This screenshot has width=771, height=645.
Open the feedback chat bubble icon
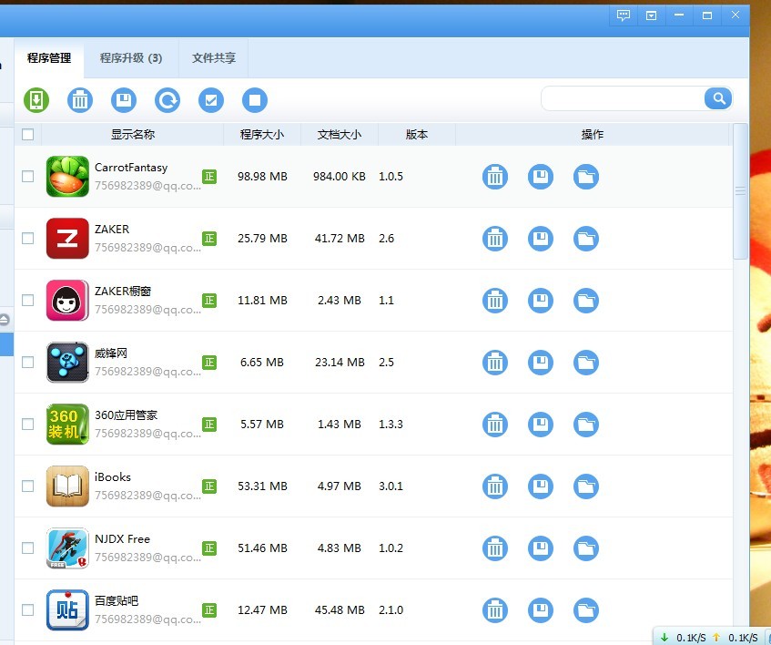tap(624, 15)
